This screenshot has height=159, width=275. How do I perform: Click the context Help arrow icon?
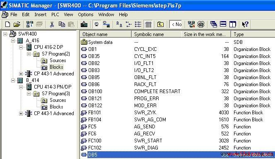pyautogui.click(x=245, y=24)
